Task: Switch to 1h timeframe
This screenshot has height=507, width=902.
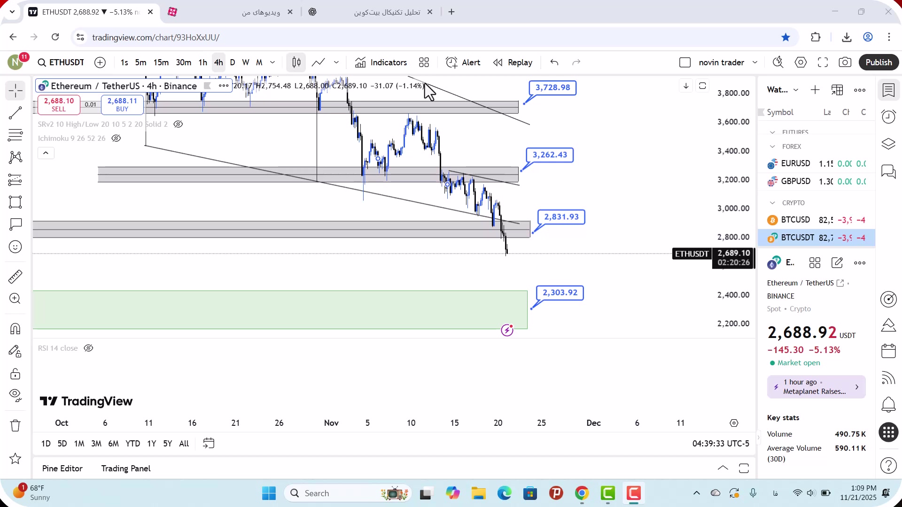Action: (x=202, y=62)
